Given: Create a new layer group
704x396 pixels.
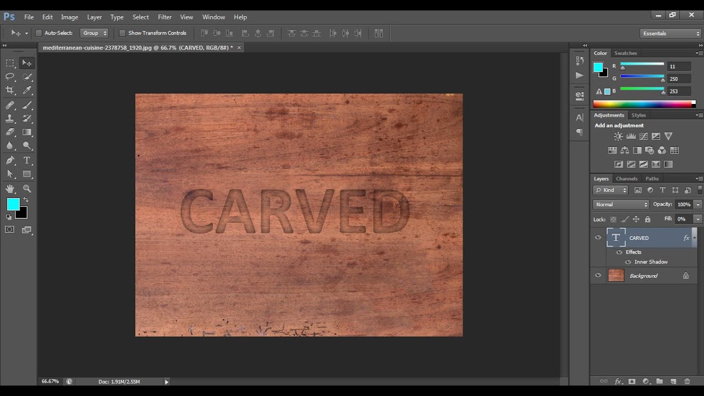Looking at the screenshot, I should (659, 381).
